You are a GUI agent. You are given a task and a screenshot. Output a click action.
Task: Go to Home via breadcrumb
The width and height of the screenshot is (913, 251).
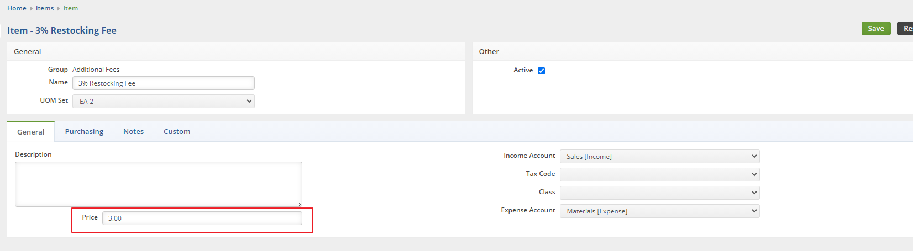(x=17, y=8)
